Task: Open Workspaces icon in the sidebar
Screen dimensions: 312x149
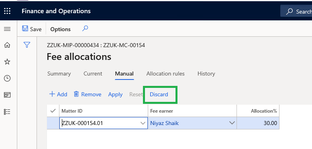Action: pos(7,95)
